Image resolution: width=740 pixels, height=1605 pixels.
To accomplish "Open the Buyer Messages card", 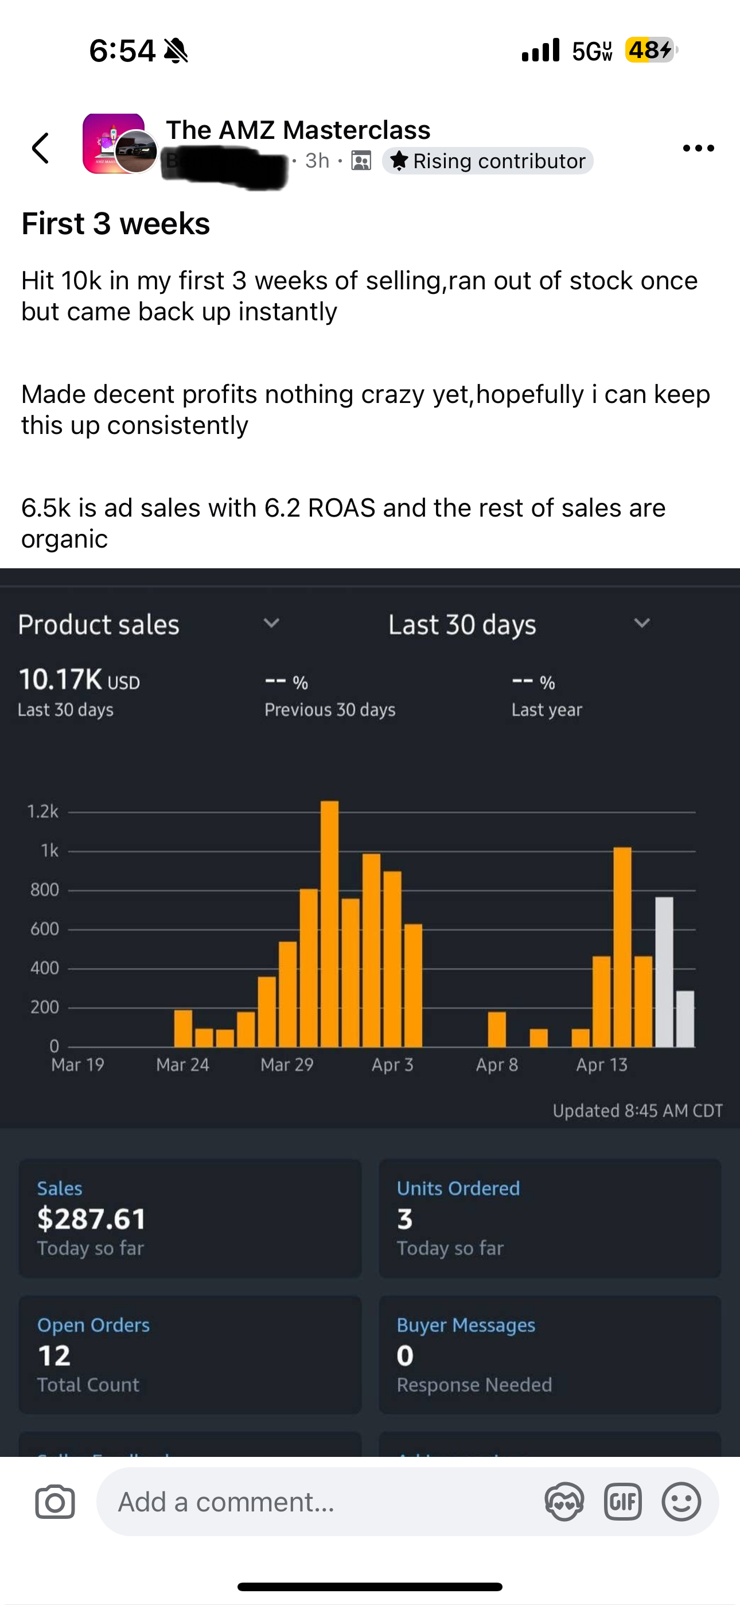I will [x=550, y=1355].
